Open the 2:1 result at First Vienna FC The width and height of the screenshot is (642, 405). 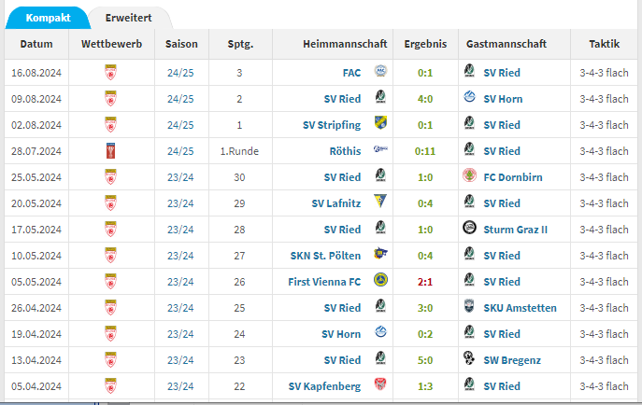425,281
